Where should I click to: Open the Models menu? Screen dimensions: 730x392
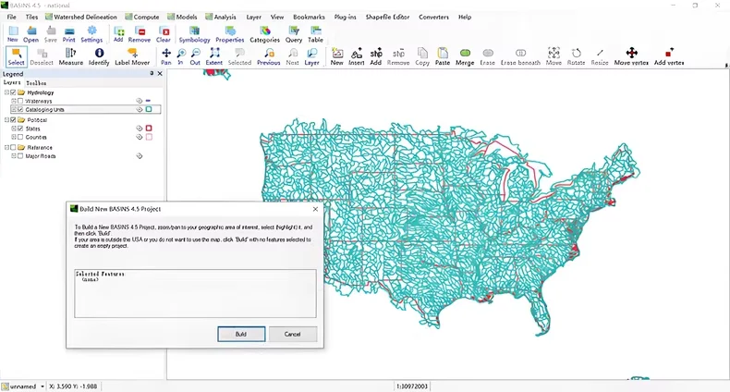pos(183,17)
